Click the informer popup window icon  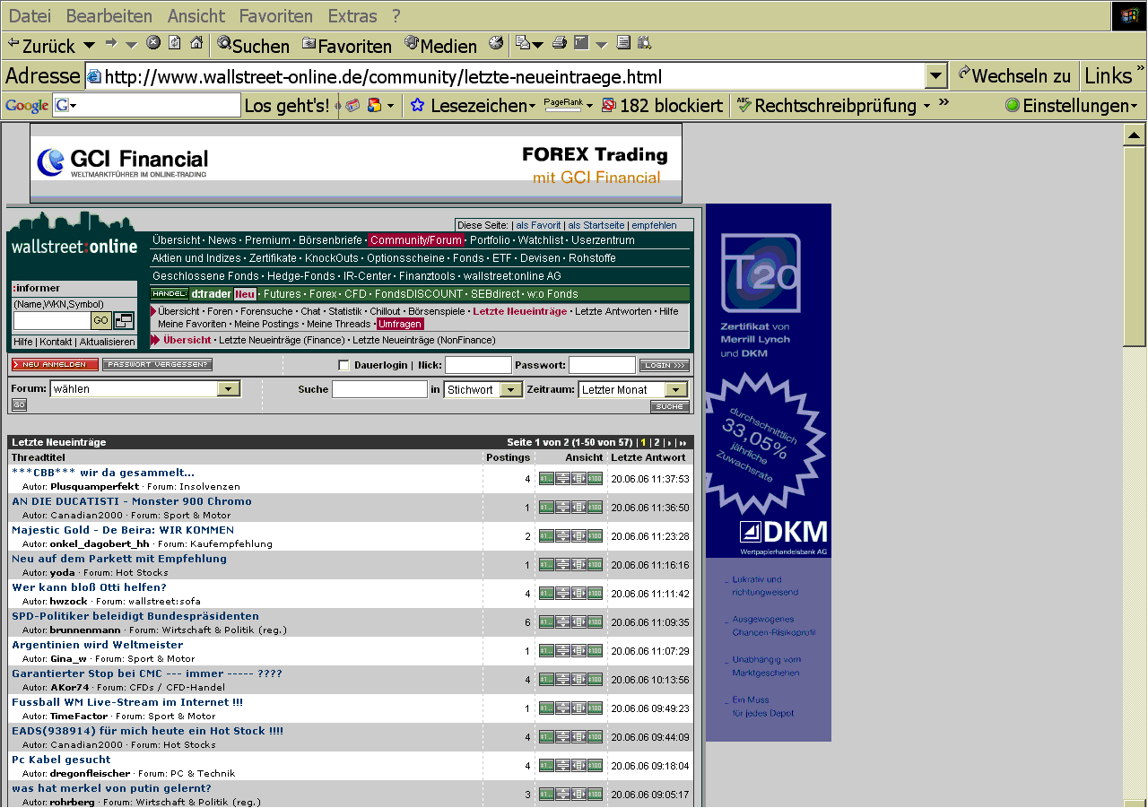pos(124,321)
